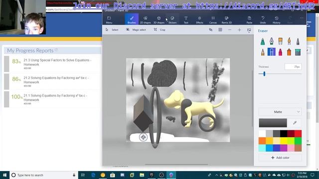Select the Watercolor brush
319x179 pixels.
(x=289, y=41)
